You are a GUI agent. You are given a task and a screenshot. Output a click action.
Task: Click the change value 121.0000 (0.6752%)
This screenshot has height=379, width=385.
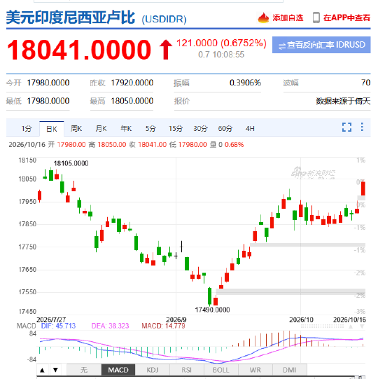[x=221, y=43]
